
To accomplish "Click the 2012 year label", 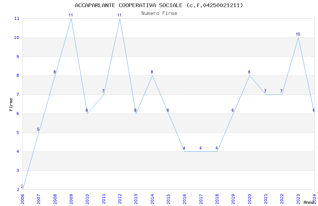I will pyautogui.click(x=120, y=199).
